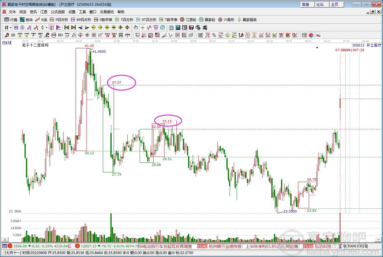
Task: Step chart left with black arrow
Action: coord(80,28)
